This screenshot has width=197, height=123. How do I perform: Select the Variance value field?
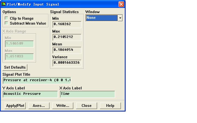pos(67,63)
